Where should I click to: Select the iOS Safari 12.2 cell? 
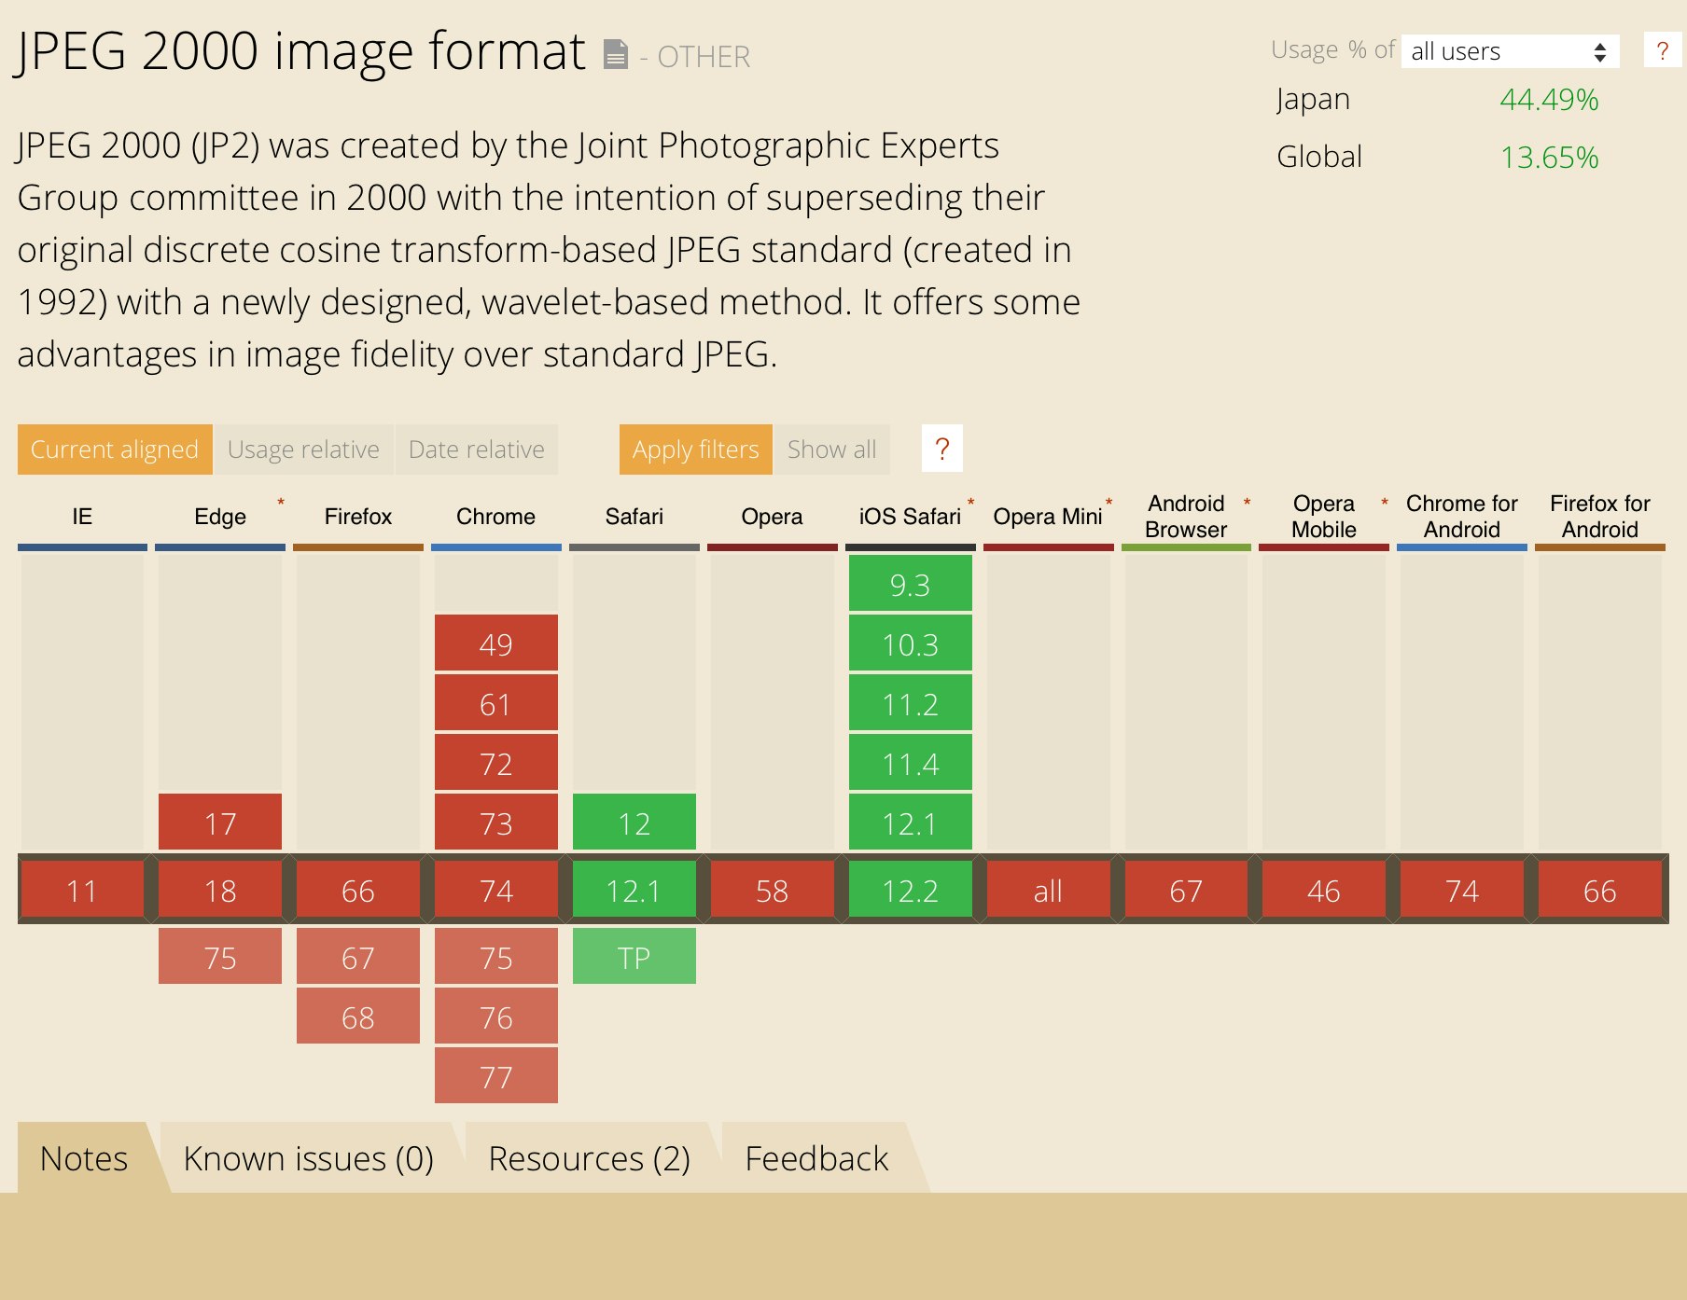click(911, 890)
